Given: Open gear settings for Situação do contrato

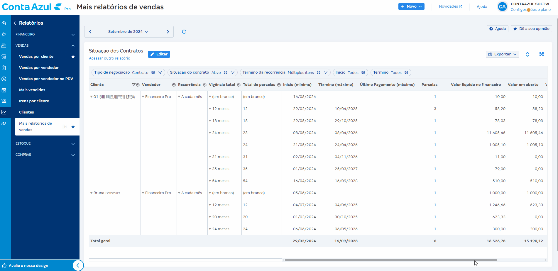Looking at the screenshot, I should click(226, 72).
